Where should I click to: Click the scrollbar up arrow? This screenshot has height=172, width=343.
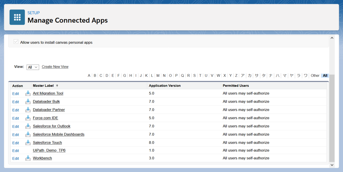pos(332,38)
